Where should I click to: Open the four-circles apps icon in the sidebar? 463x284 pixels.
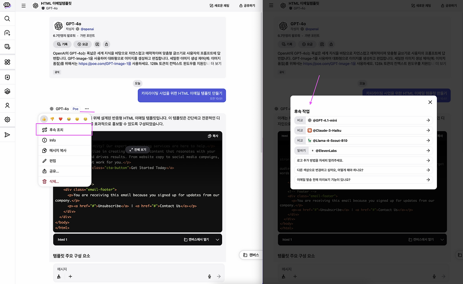point(7,62)
